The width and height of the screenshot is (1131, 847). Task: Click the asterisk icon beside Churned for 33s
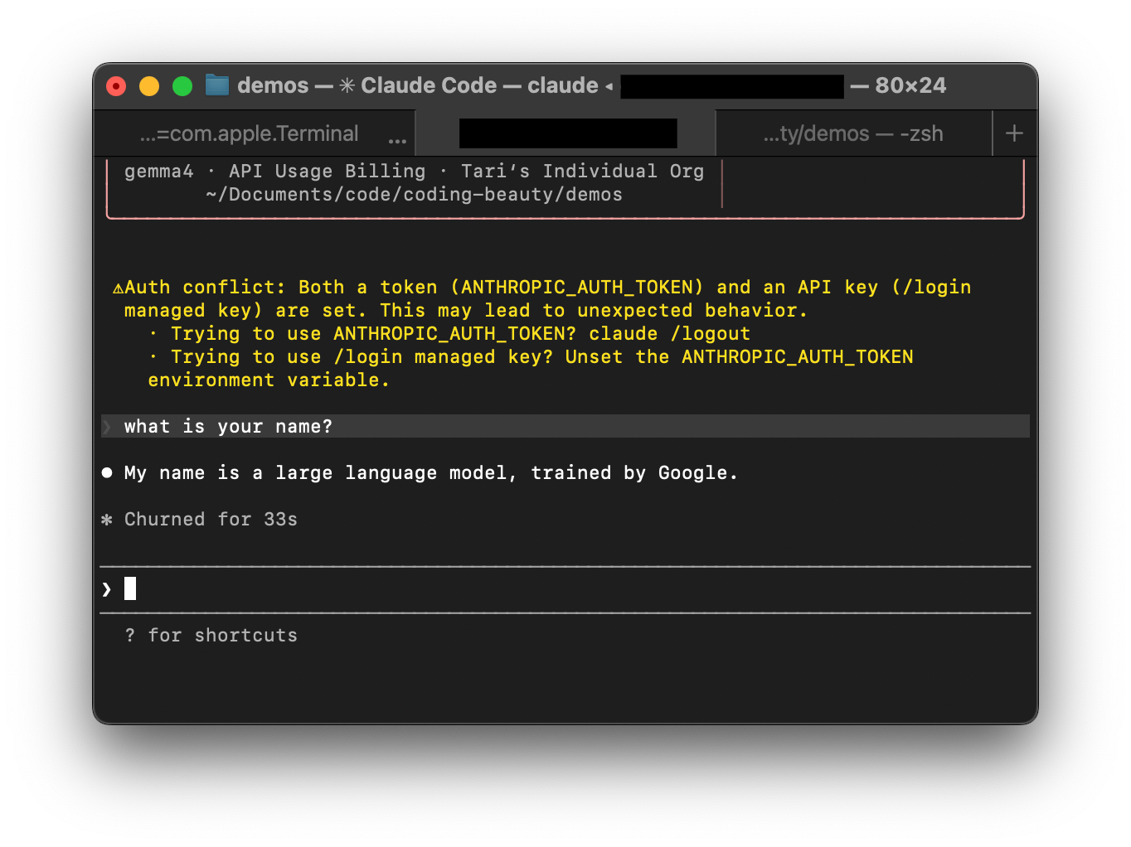click(x=107, y=520)
